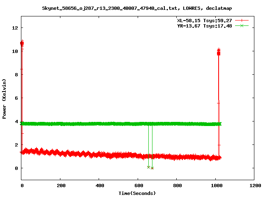This screenshot has width=263, height=197.
Task: Select the XL-58.15 Tsys:59.27 legend label
Action: (x=205, y=21)
